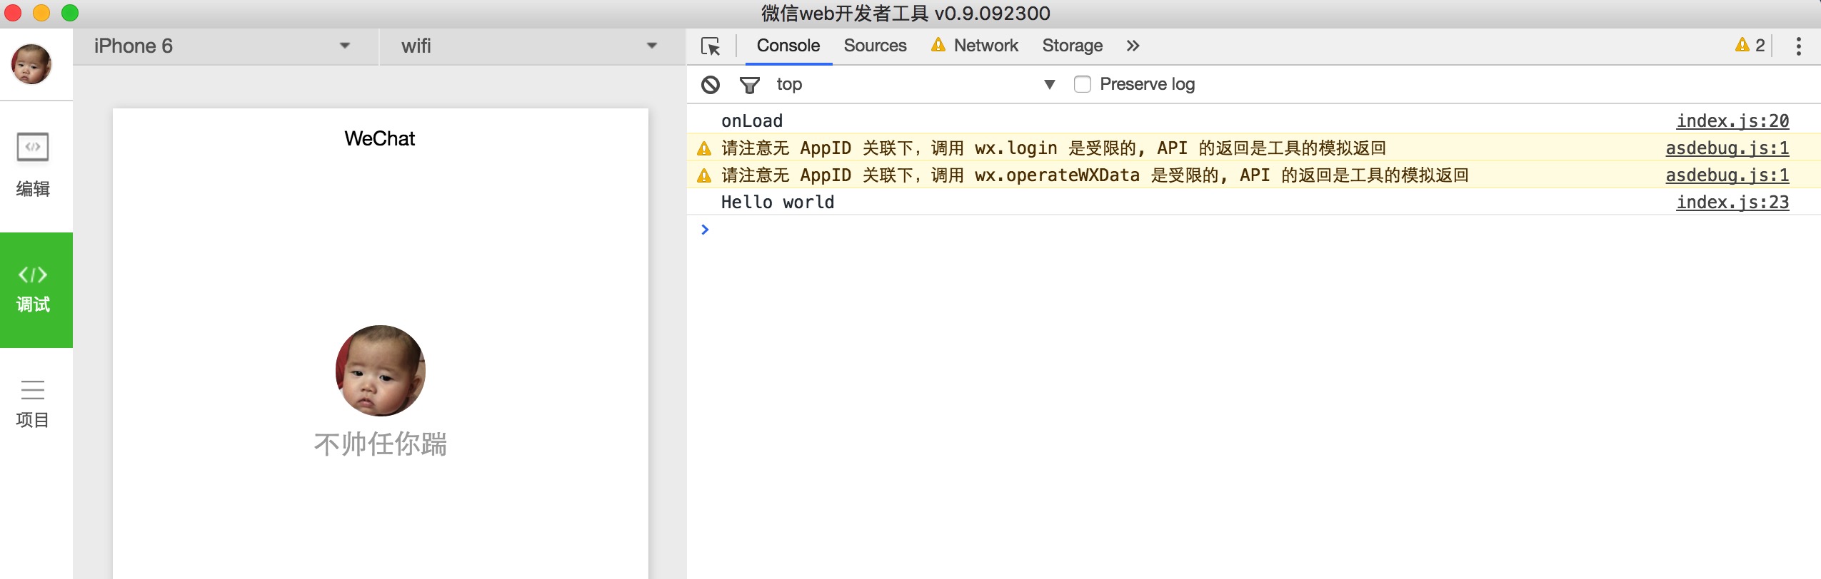Click the wx.operateWXData warning message
The image size is (1821, 579).
point(1095,175)
